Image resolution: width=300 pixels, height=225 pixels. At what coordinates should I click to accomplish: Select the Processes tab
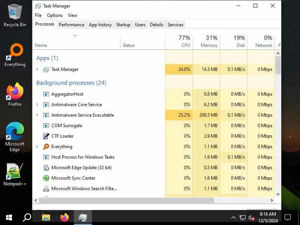[x=45, y=24]
